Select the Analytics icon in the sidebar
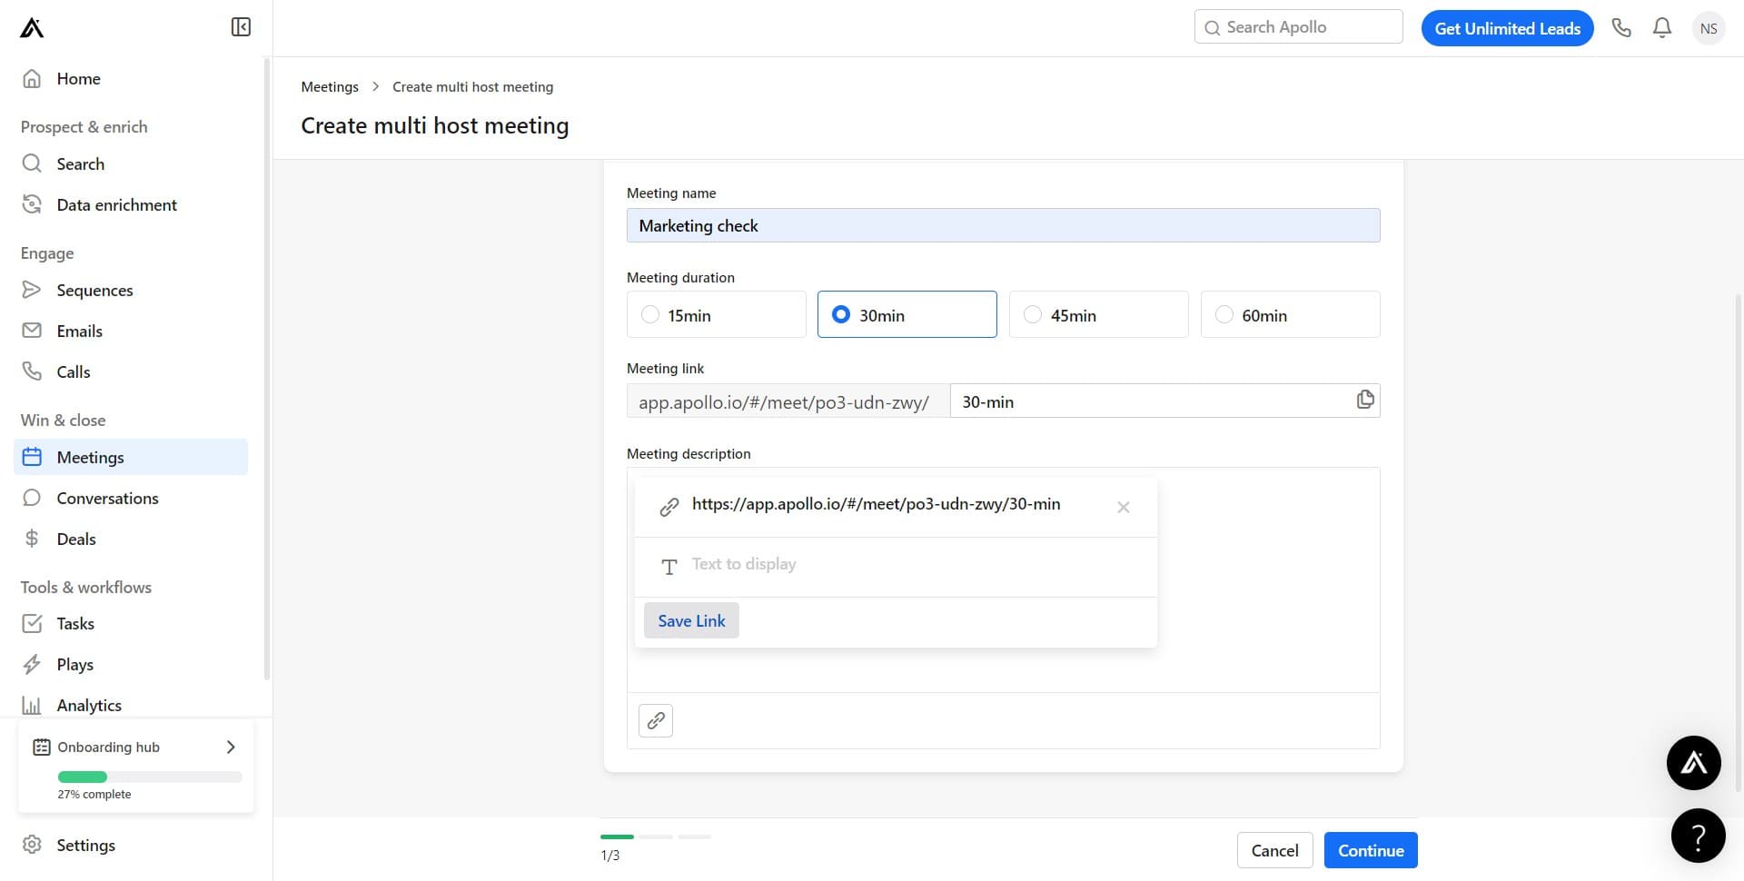 point(32,705)
